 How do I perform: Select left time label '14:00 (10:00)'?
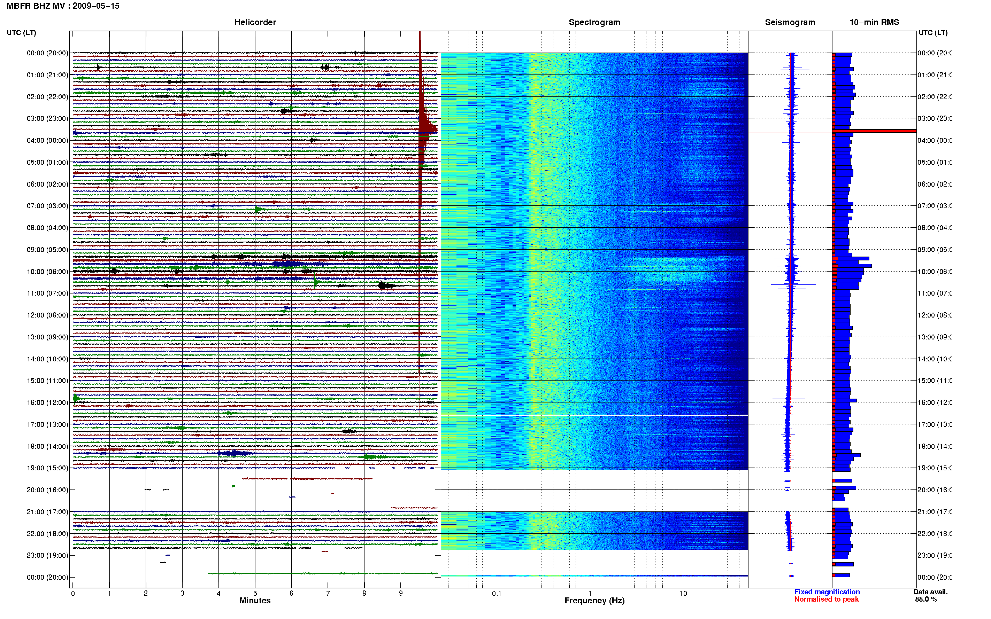tap(47, 359)
